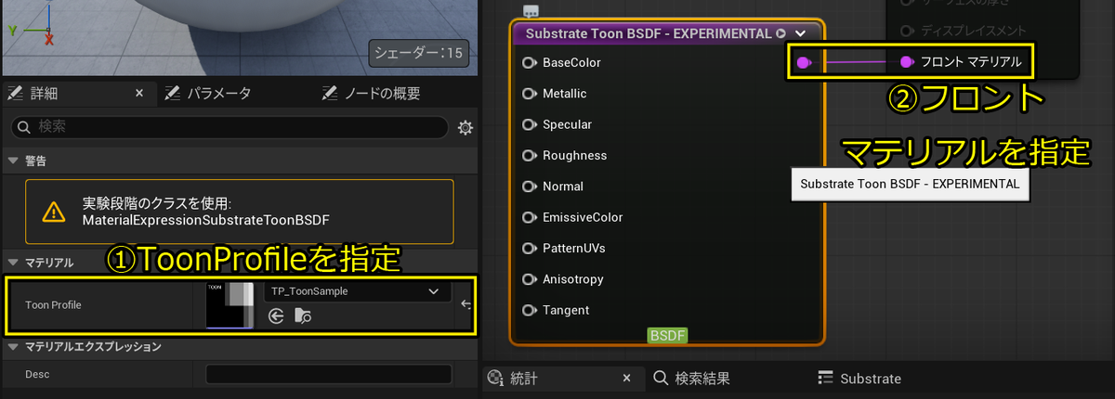This screenshot has height=399, width=1115.
Task: Close the 詳細 tab
Action: pos(139,93)
